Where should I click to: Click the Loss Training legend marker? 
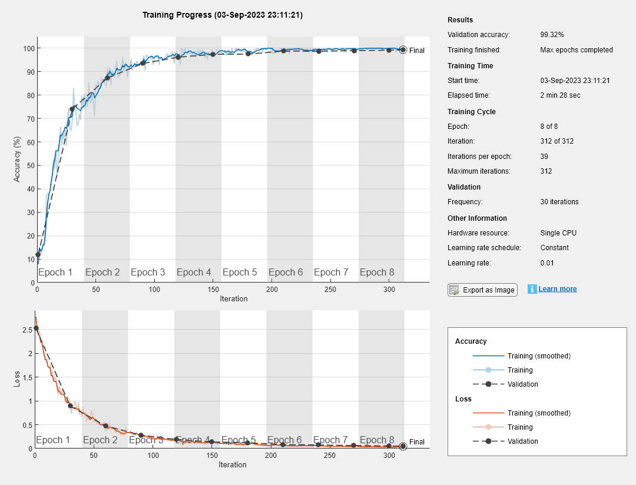[x=488, y=427]
